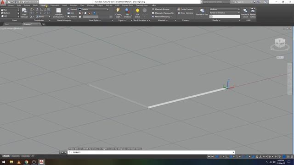Image resolution: width=294 pixels, height=165 pixels.
Task: Open the Windows Start menu
Action: click(4, 162)
